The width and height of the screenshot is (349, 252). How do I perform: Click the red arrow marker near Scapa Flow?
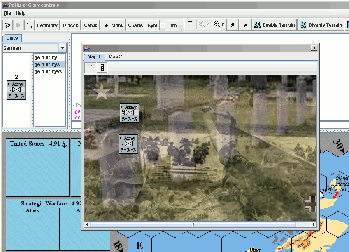[336, 195]
